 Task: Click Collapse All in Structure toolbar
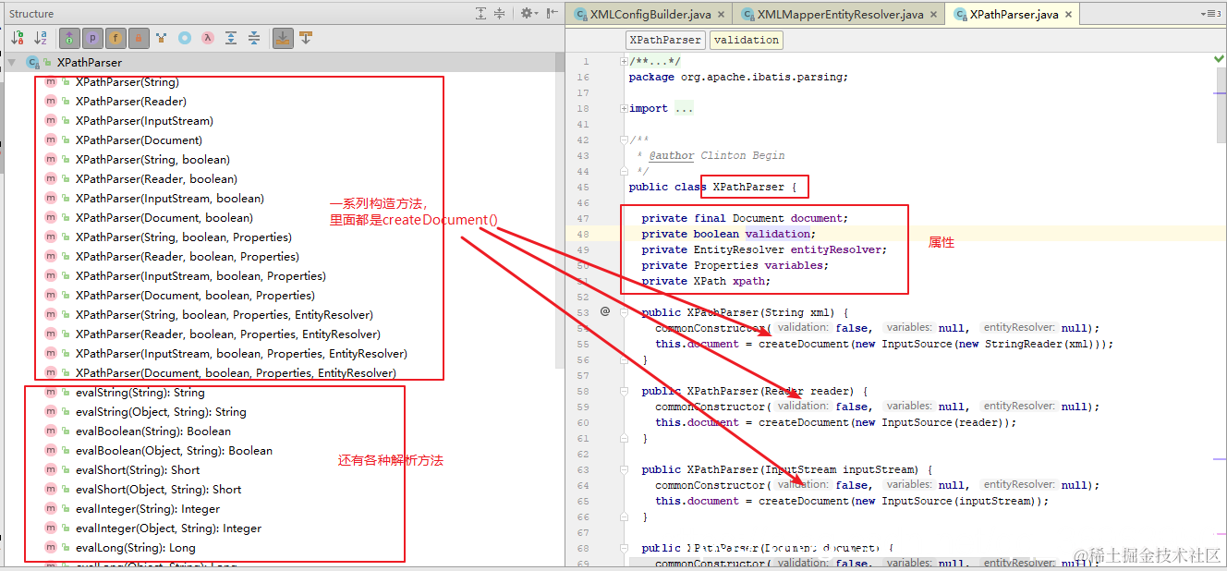point(254,38)
